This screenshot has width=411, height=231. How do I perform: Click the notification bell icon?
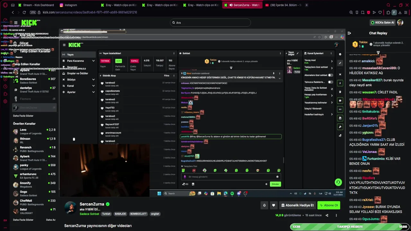pyautogui.click(x=264, y=205)
